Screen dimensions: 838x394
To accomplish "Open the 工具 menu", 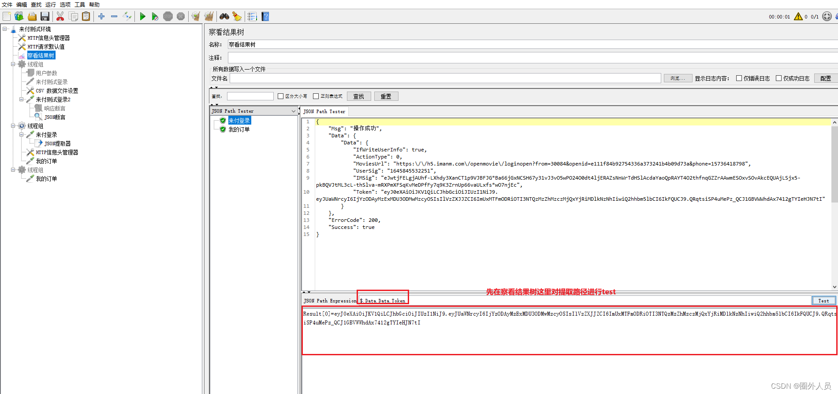I will 80,4.
